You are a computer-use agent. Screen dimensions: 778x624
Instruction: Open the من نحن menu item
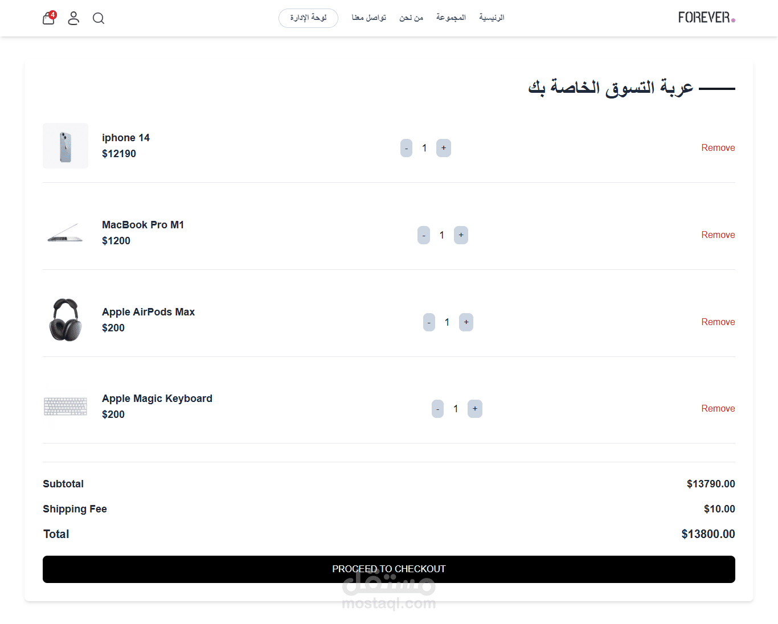point(411,18)
